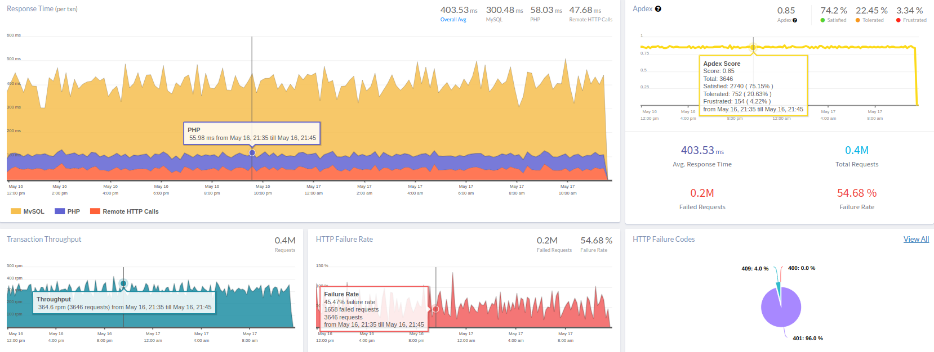Image resolution: width=934 pixels, height=352 pixels.
Task: Click the teal Throughput data point marker
Action: coord(123,283)
